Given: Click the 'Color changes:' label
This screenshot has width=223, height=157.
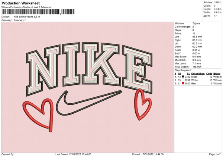Looking at the screenshot, I should [183, 27].
